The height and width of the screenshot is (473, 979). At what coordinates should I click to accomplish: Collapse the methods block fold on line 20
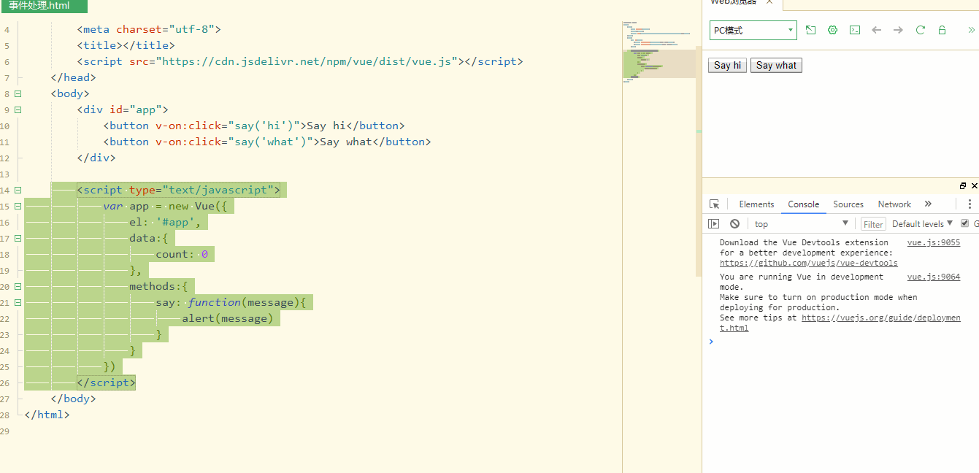(18, 287)
